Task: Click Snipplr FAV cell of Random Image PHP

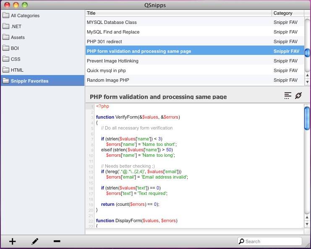Action: (285, 80)
